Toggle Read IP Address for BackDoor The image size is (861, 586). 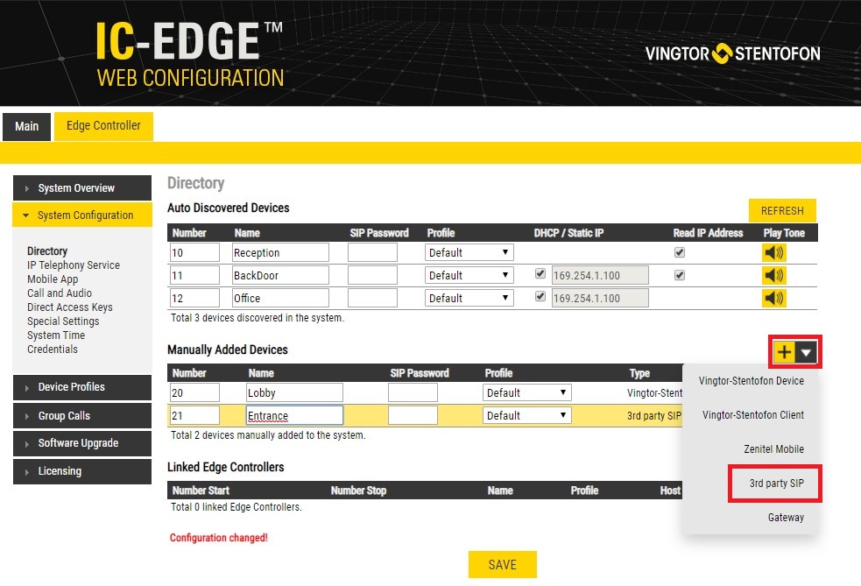point(679,275)
